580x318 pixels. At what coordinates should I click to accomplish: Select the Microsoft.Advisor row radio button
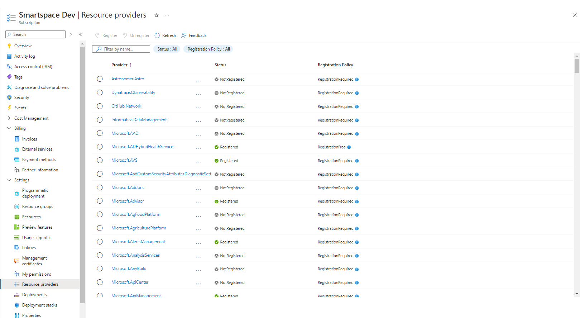pyautogui.click(x=100, y=201)
